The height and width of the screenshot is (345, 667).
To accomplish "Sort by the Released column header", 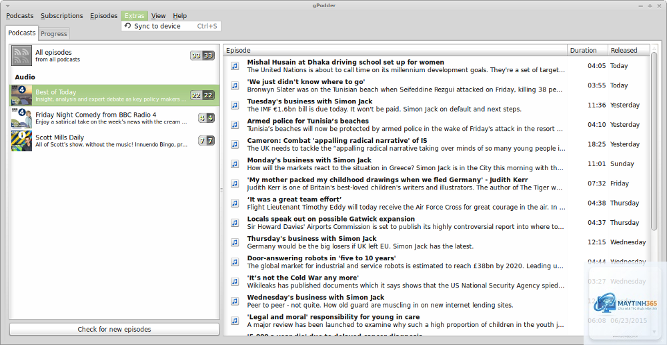I will click(629, 50).
